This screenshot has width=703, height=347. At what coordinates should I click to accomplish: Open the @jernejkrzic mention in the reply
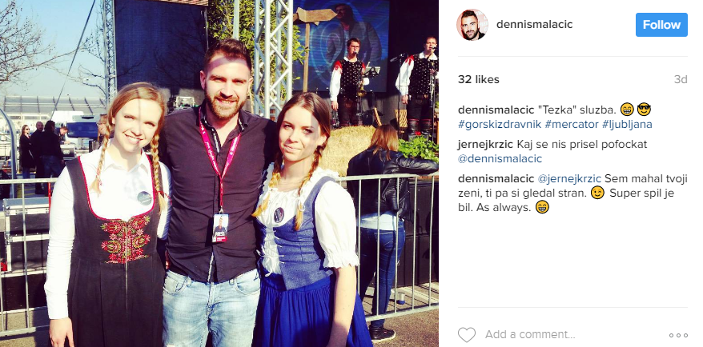tap(569, 178)
